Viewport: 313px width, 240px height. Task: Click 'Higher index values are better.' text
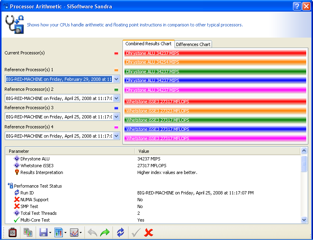tap(167, 172)
